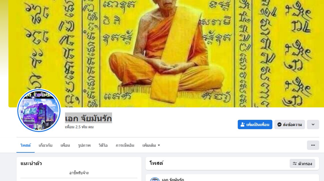Open the เกี่ยวกับ tab

click(45, 145)
